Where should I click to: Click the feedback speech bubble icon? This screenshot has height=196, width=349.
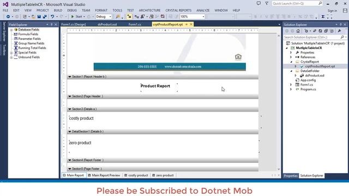[258, 3]
